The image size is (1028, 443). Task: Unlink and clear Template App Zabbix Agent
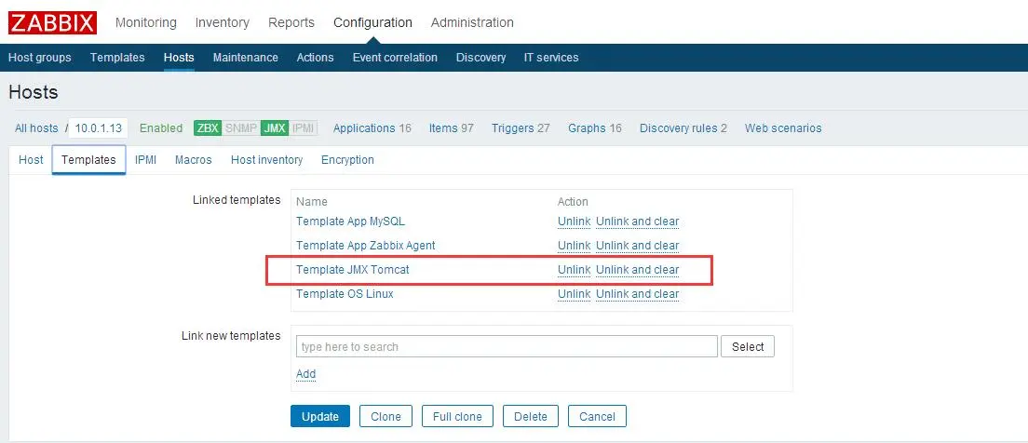pyautogui.click(x=637, y=246)
